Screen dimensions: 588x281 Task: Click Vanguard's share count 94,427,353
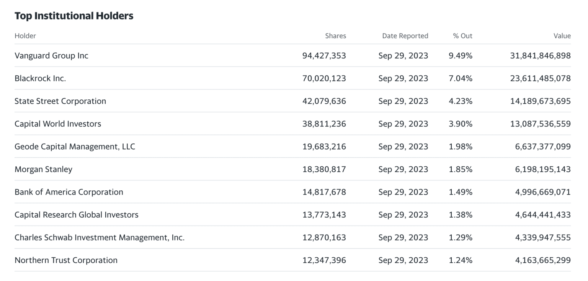324,56
